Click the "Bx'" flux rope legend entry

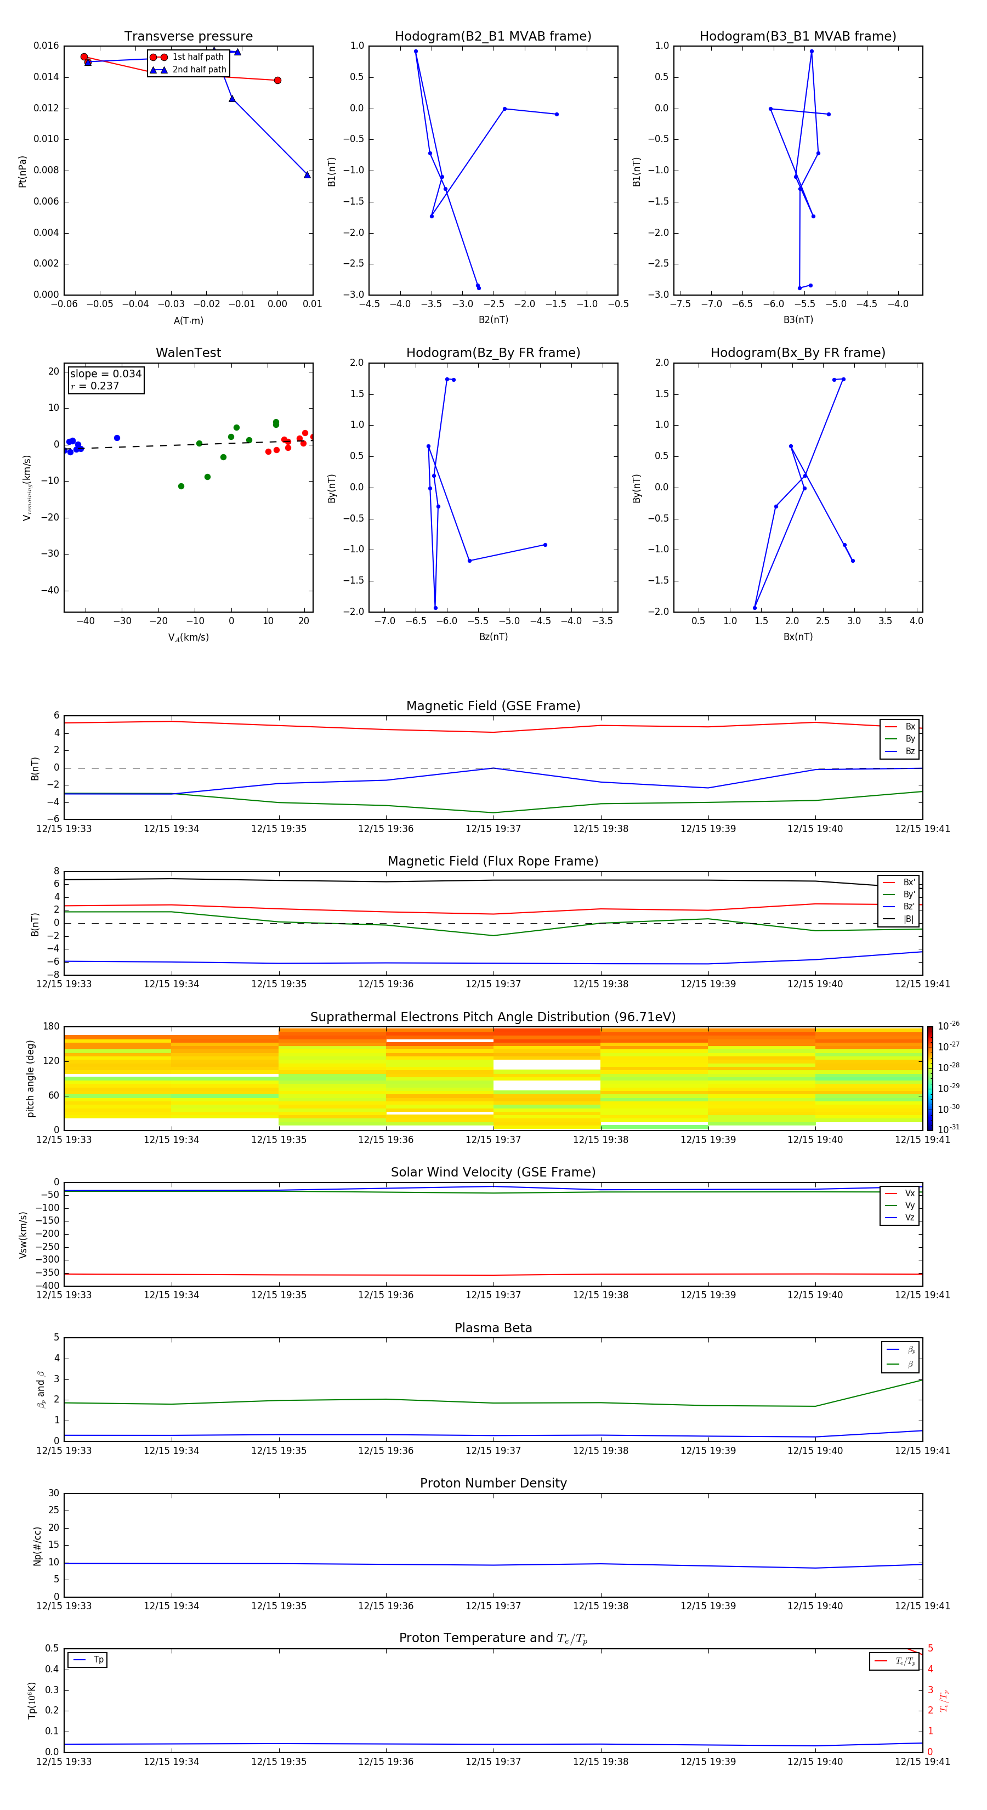coord(900,883)
